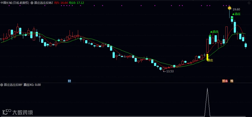The height and width of the screenshot is (117, 252).
Task: Click the 均10: 17.12 moving average readout
Action: 76,3
